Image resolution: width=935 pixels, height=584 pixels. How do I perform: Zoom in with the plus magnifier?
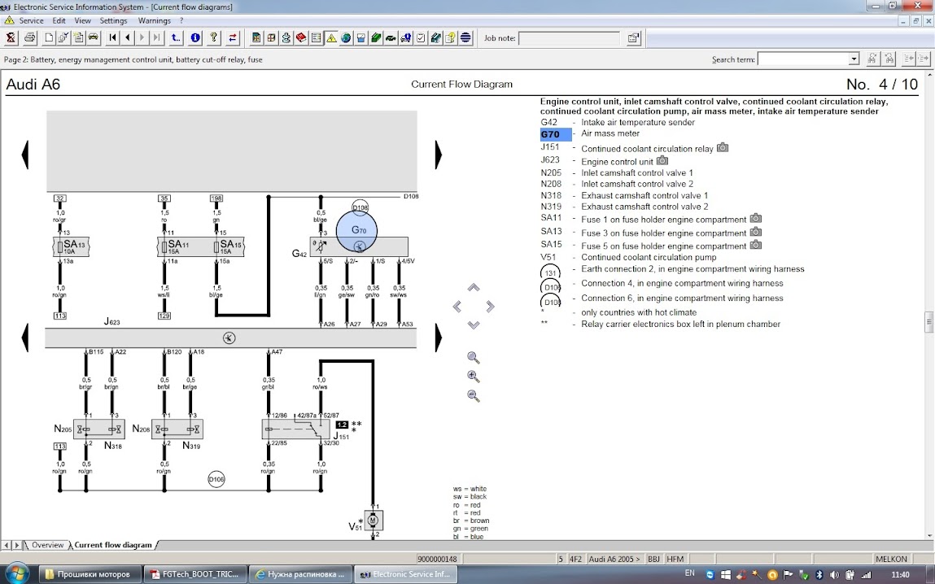[473, 377]
